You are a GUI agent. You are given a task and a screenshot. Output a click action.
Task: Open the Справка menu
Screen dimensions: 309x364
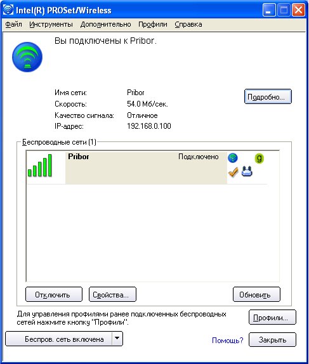188,24
